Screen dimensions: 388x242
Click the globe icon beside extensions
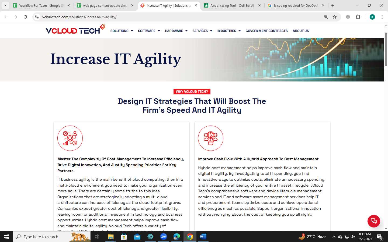348,17
